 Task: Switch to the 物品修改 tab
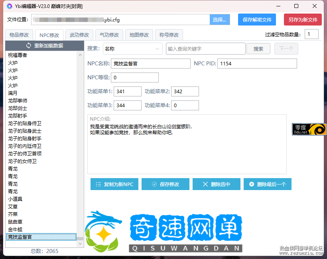19,35
